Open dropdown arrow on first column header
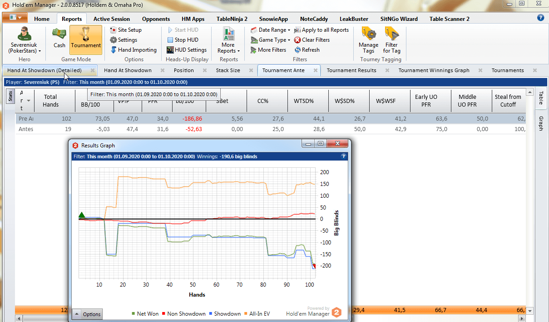Viewport: 549px width, 322px height. tap(29, 101)
